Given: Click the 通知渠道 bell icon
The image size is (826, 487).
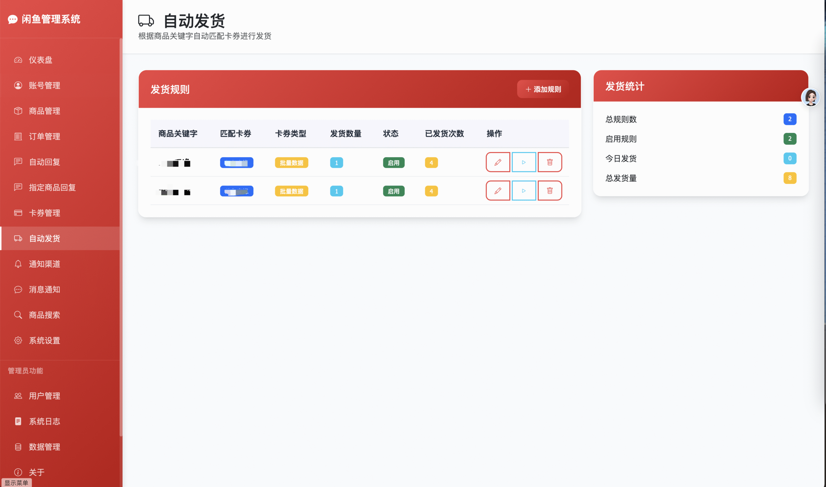Looking at the screenshot, I should 18,264.
